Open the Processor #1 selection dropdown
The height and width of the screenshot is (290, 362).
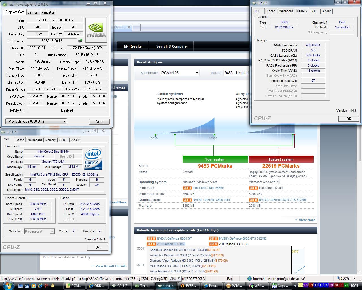39,231
